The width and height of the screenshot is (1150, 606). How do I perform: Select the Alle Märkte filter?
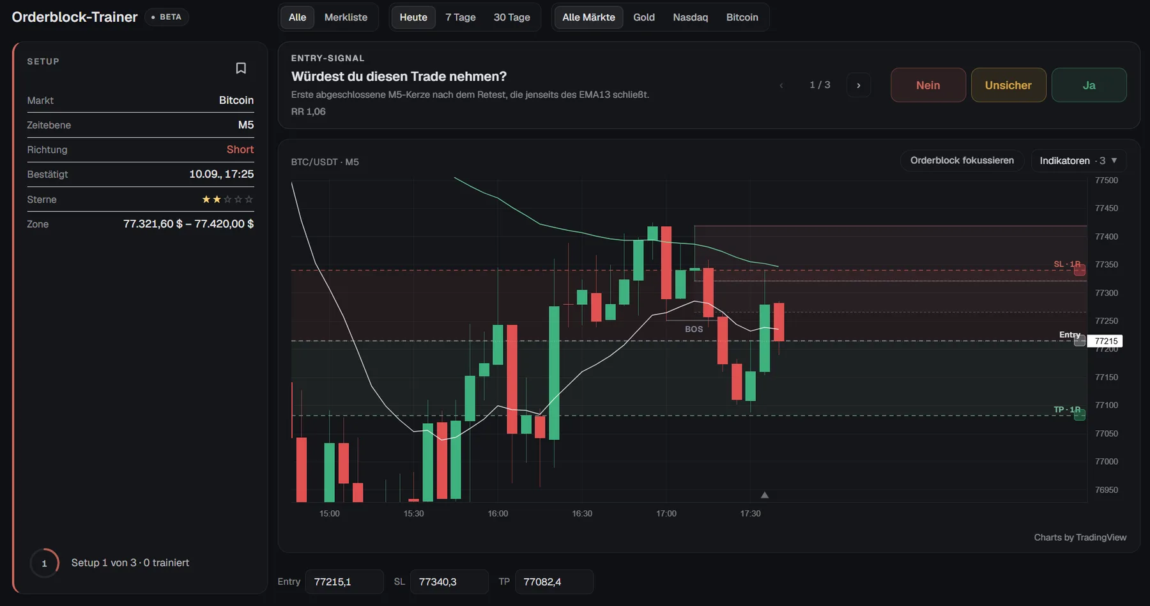tap(588, 17)
